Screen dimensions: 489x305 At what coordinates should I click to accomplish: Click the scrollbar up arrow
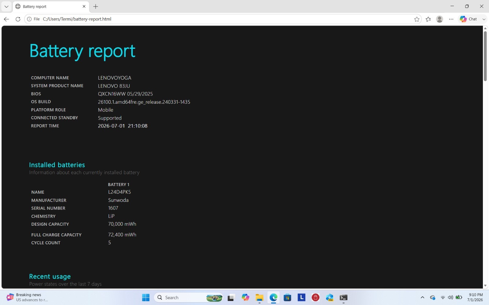click(x=485, y=28)
